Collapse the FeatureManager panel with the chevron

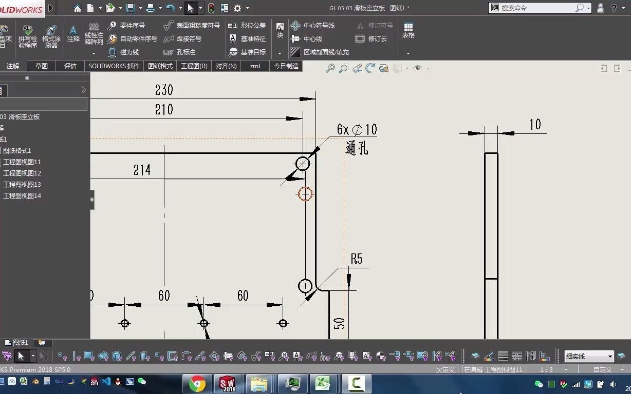[x=82, y=90]
